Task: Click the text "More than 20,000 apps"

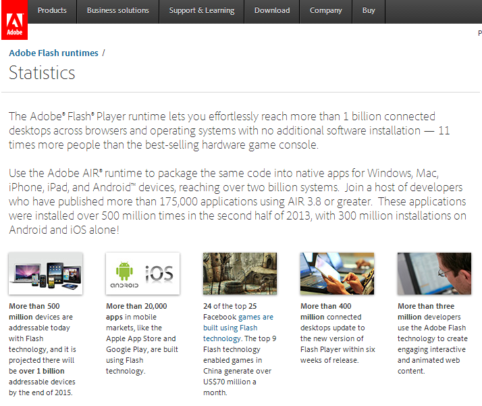Action: click(x=136, y=311)
